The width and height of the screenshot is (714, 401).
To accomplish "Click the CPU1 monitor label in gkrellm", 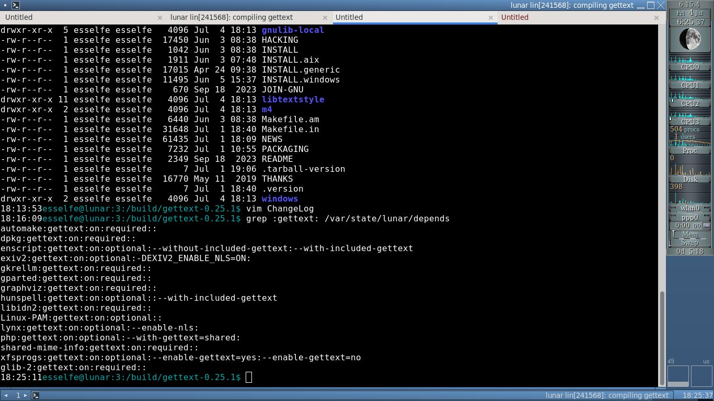I will [x=690, y=85].
